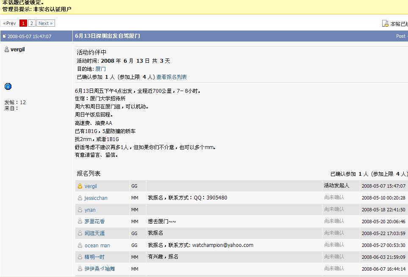Screen dimensions: 408x277
Task: Click the user icon beside 伊伊桑づ袖舞
Action: click(x=80, y=269)
